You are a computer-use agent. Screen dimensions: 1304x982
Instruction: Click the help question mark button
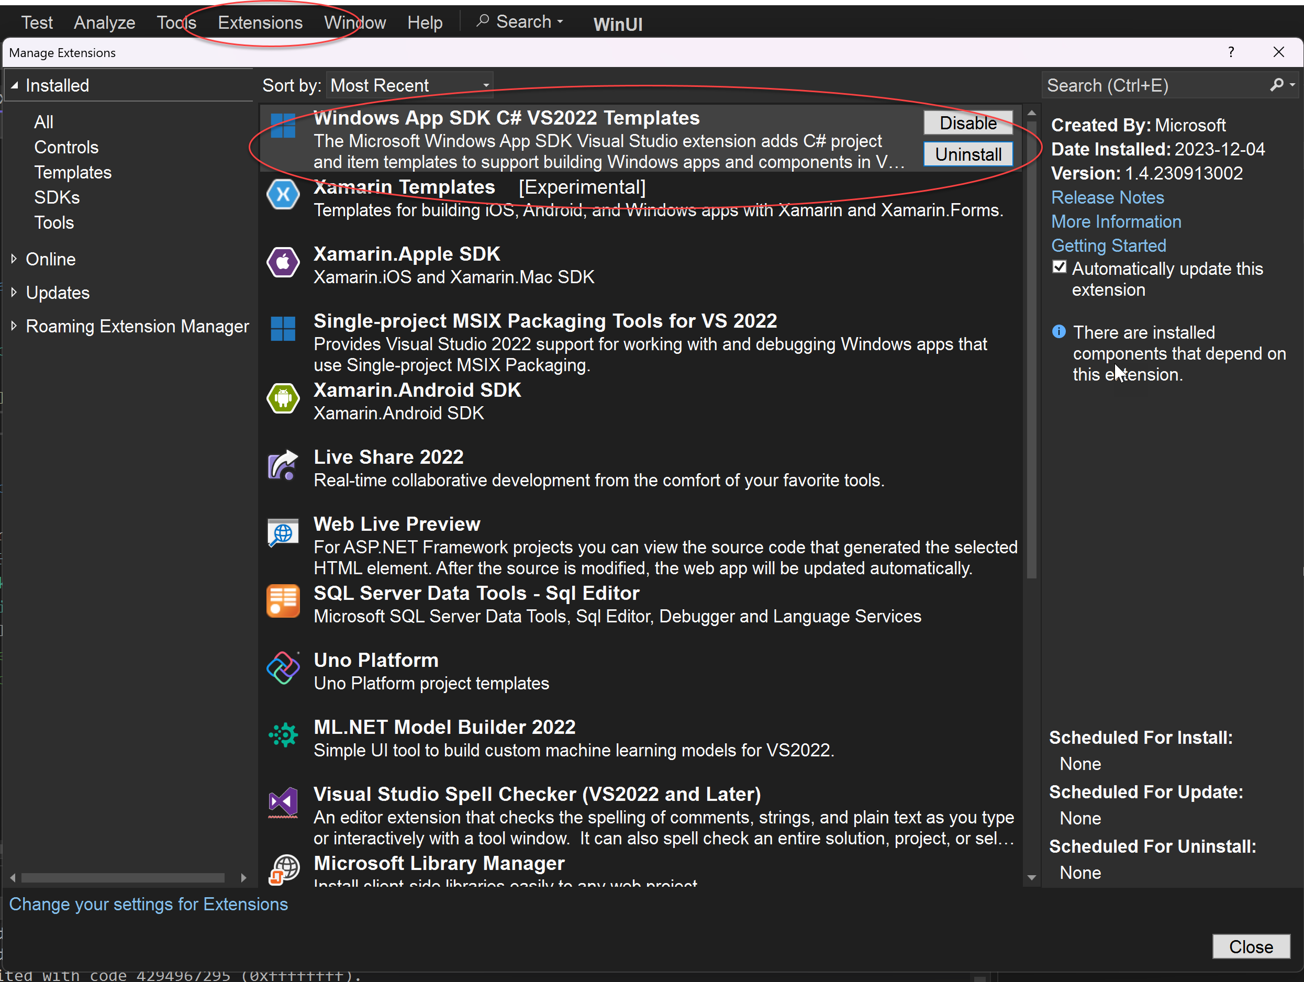click(1231, 52)
